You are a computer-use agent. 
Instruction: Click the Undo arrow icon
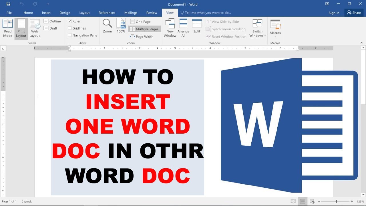pos(22,4)
